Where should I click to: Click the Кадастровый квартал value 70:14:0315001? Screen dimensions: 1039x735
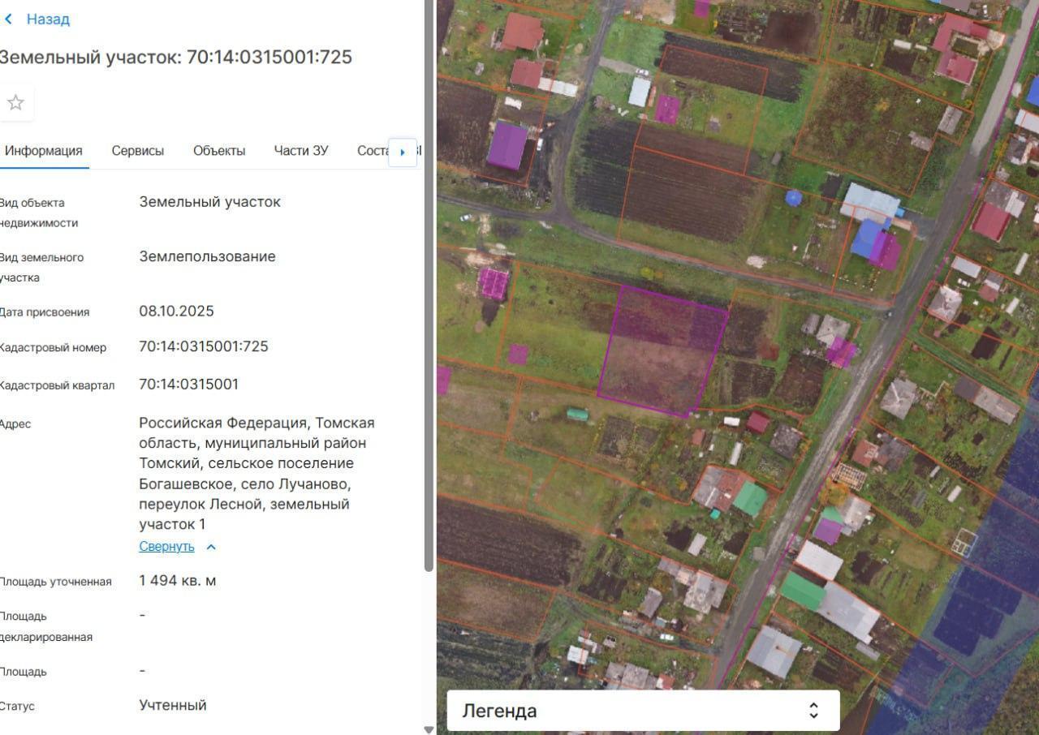tap(189, 385)
